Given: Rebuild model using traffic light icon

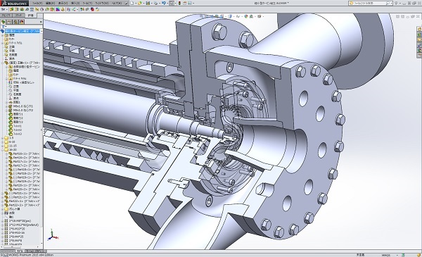Looking at the screenshot, I should tap(179, 3).
